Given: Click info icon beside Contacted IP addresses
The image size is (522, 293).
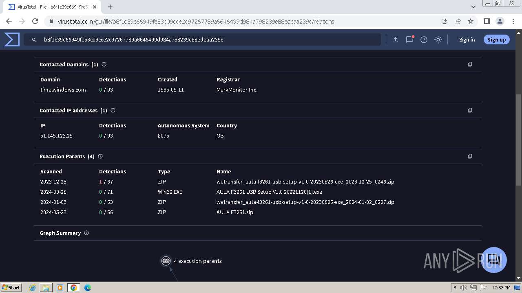Looking at the screenshot, I should [113, 110].
